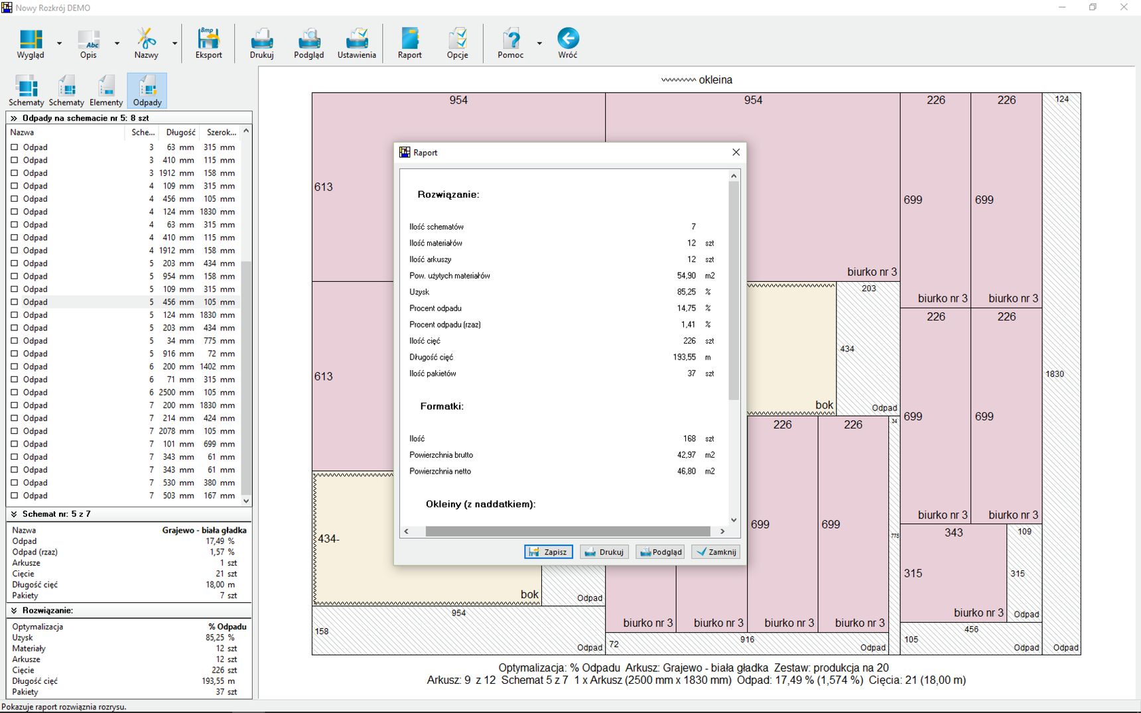Check Odpad 456 mm x 105 mm schemat 4

pos(15,199)
